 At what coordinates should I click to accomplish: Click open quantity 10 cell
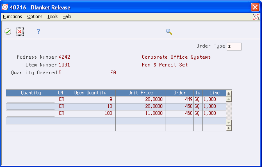[x=90, y=107]
